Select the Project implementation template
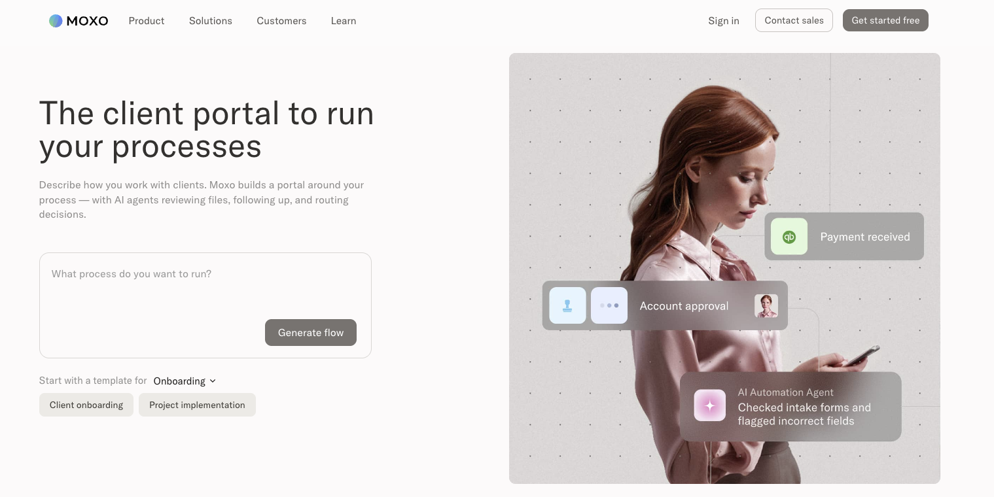 tap(197, 405)
